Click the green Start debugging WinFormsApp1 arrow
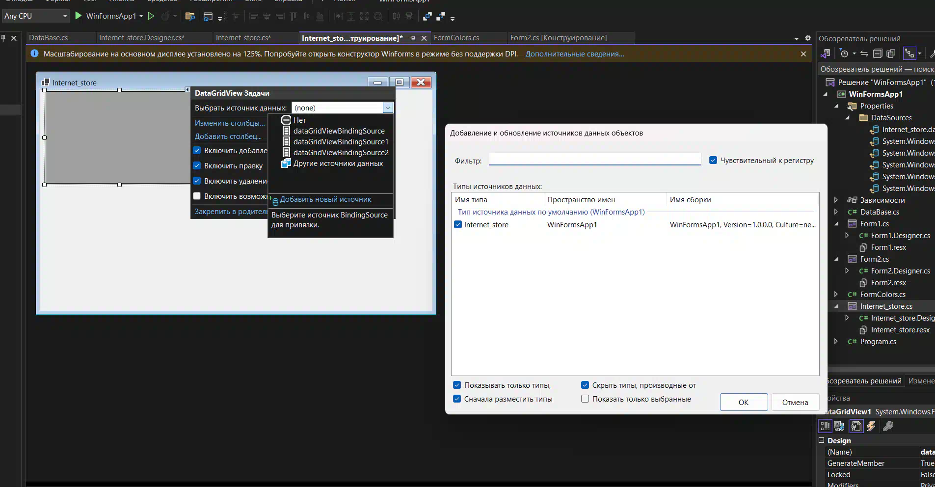The image size is (935, 487). pos(78,16)
